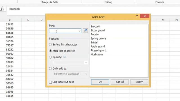Image resolution: width=180 pixels, height=101 pixels.
Task: Select column C header
Action: (x=28, y=20)
